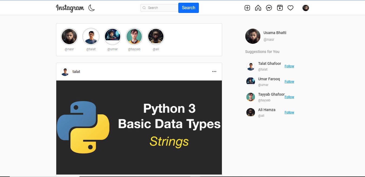Click the Usama Bhatti name

point(275,33)
